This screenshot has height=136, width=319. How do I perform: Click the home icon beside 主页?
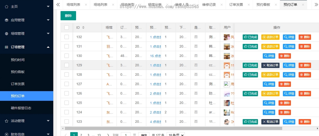coord(6,6)
